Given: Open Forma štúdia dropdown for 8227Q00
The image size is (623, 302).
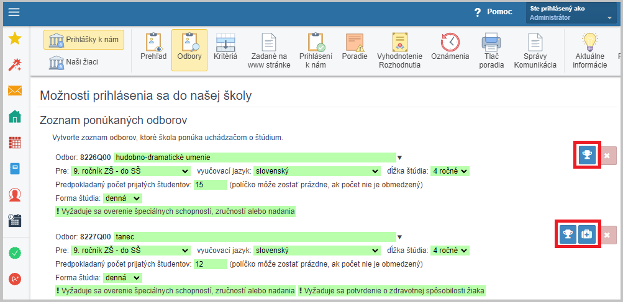Looking at the screenshot, I should point(122,278).
